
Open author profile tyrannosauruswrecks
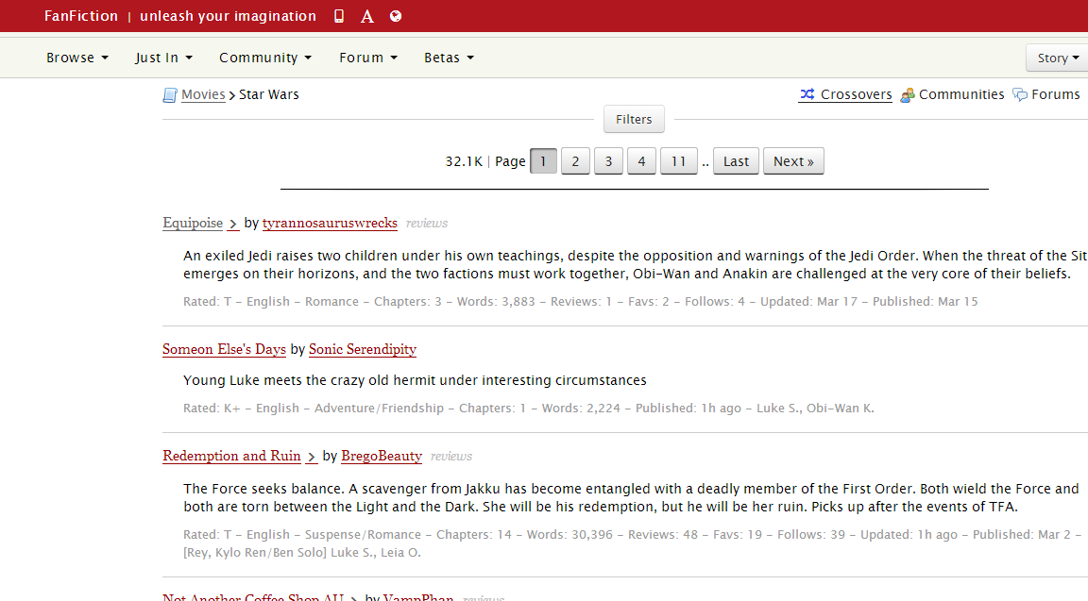tap(330, 223)
